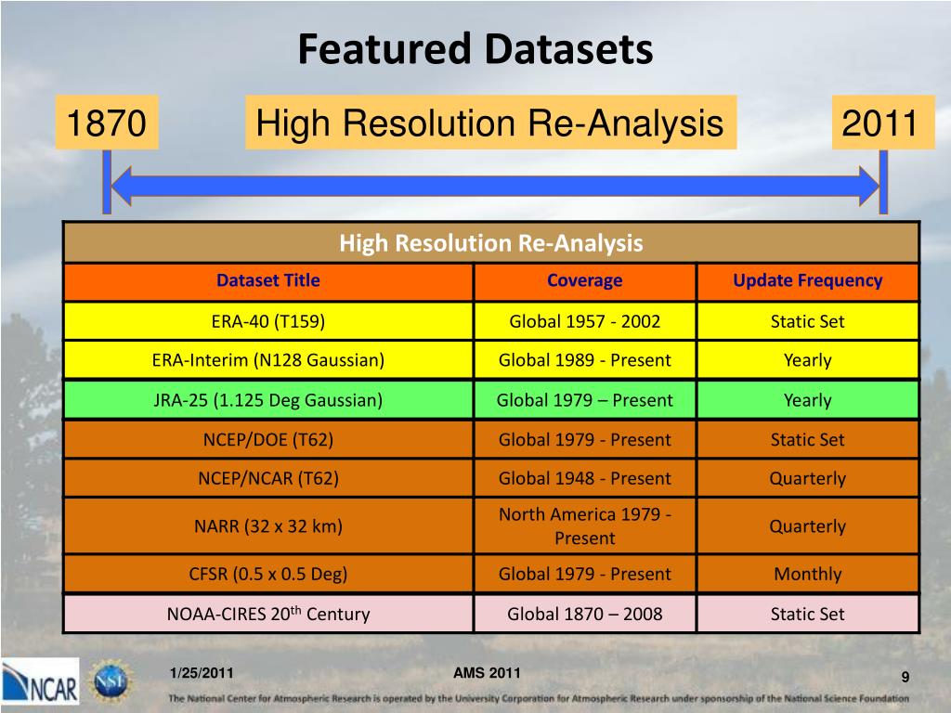The width and height of the screenshot is (951, 713).
Task: Click the 2011 end year label
Action: (883, 123)
